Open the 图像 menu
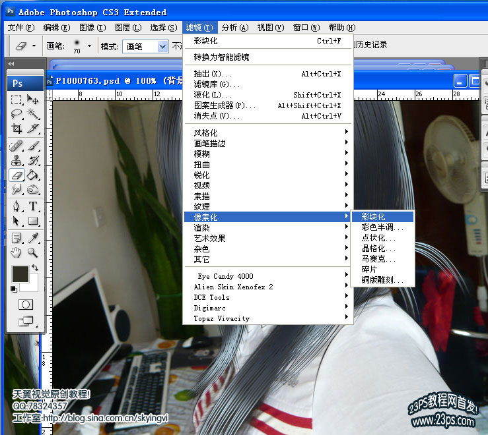 click(x=92, y=28)
